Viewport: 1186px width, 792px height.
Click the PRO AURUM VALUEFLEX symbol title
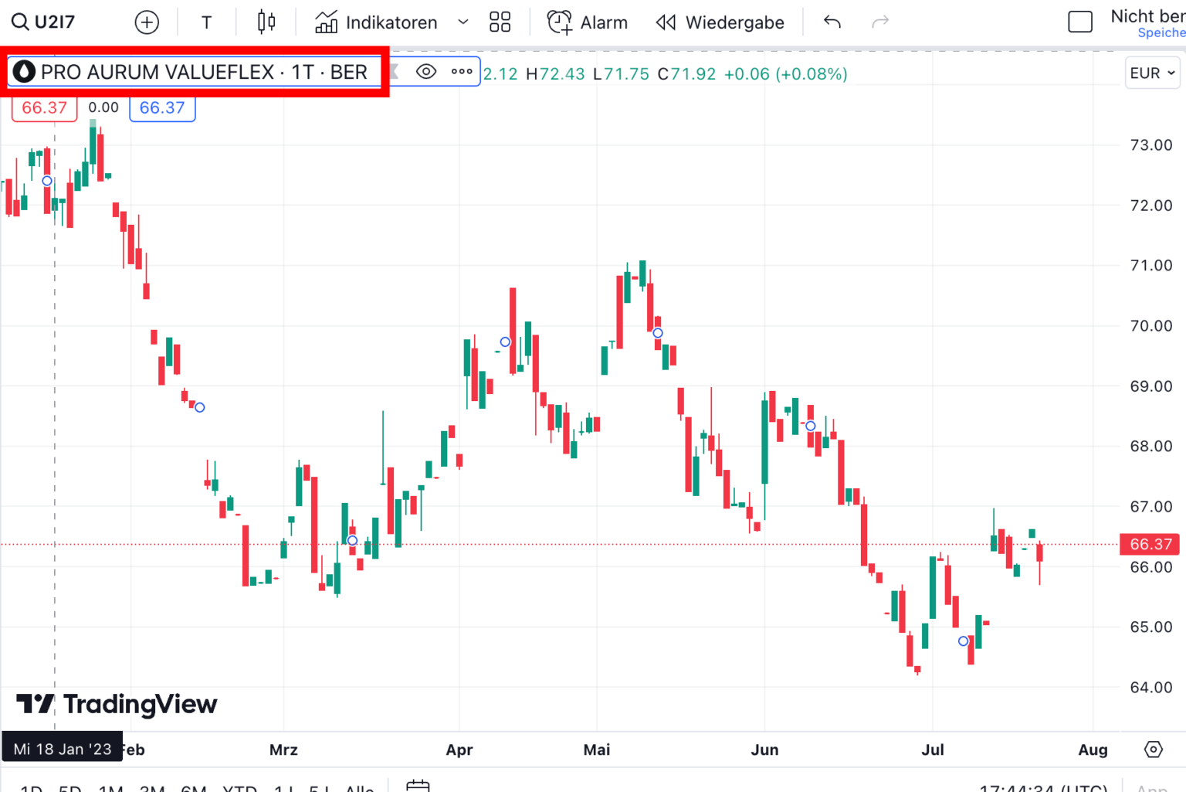click(204, 72)
